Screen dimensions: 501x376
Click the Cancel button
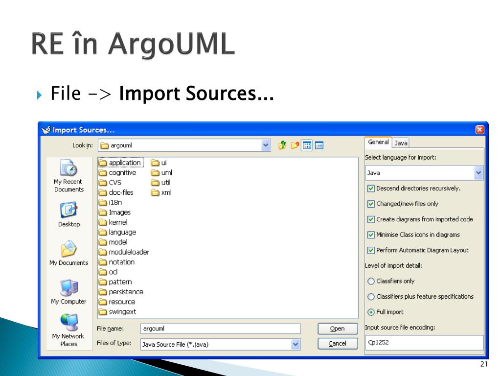coord(338,344)
